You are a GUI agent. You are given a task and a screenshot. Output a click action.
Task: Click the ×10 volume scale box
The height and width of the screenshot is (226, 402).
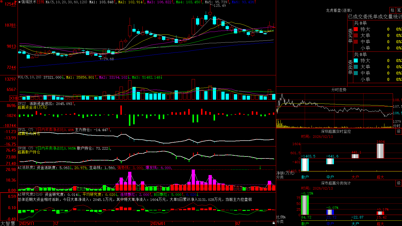13,98
